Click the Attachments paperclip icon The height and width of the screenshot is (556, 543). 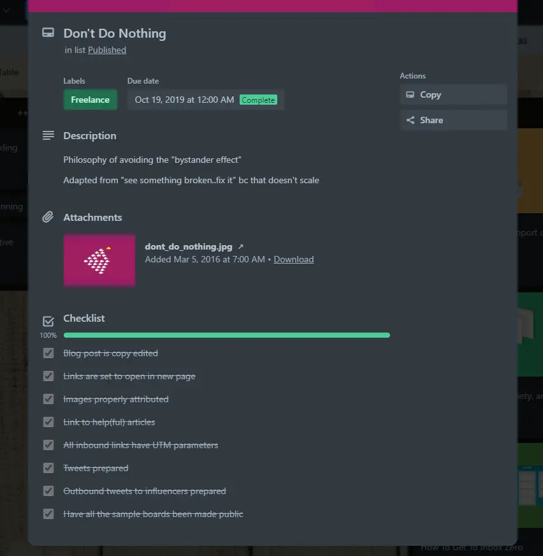click(48, 217)
